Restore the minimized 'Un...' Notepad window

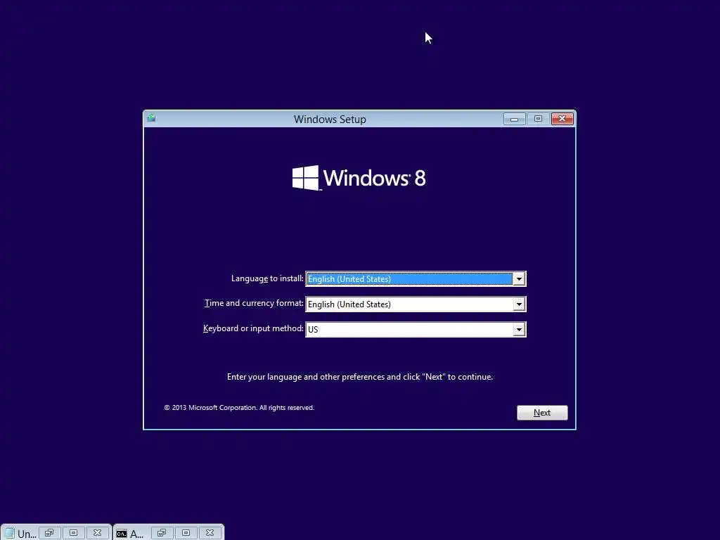click(49, 533)
